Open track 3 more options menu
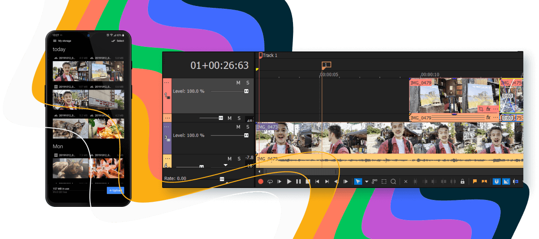Screen dimensions: 539x239 (x=167, y=127)
